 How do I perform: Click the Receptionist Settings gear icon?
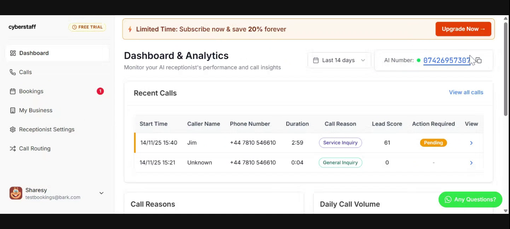(x=13, y=130)
